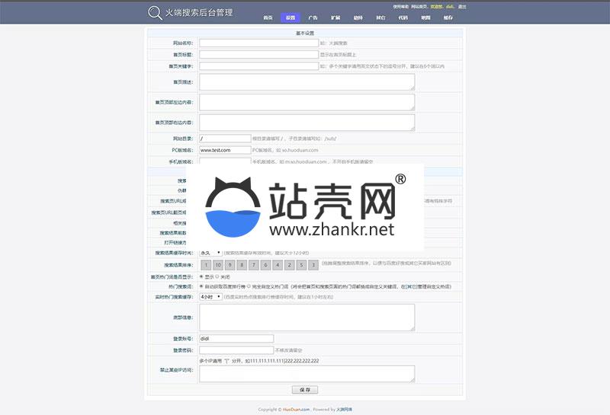The width and height of the screenshot is (610, 415).
Task: Click the 网站名称 input field
Action: pyautogui.click(x=258, y=43)
